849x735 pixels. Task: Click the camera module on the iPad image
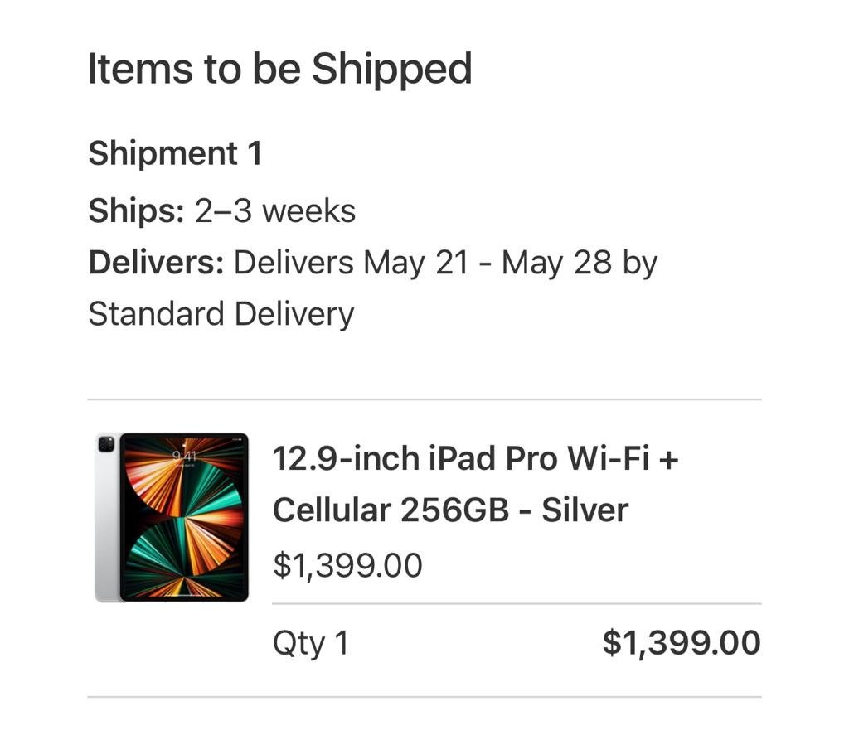106,444
